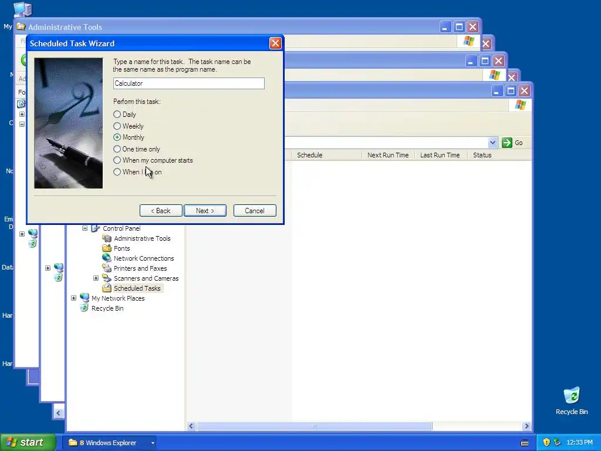The width and height of the screenshot is (601, 451).
Task: Expand the My Network Places node
Action: click(x=73, y=298)
